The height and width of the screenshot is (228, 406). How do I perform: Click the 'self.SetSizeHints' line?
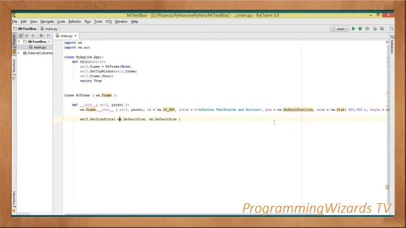[130, 120]
